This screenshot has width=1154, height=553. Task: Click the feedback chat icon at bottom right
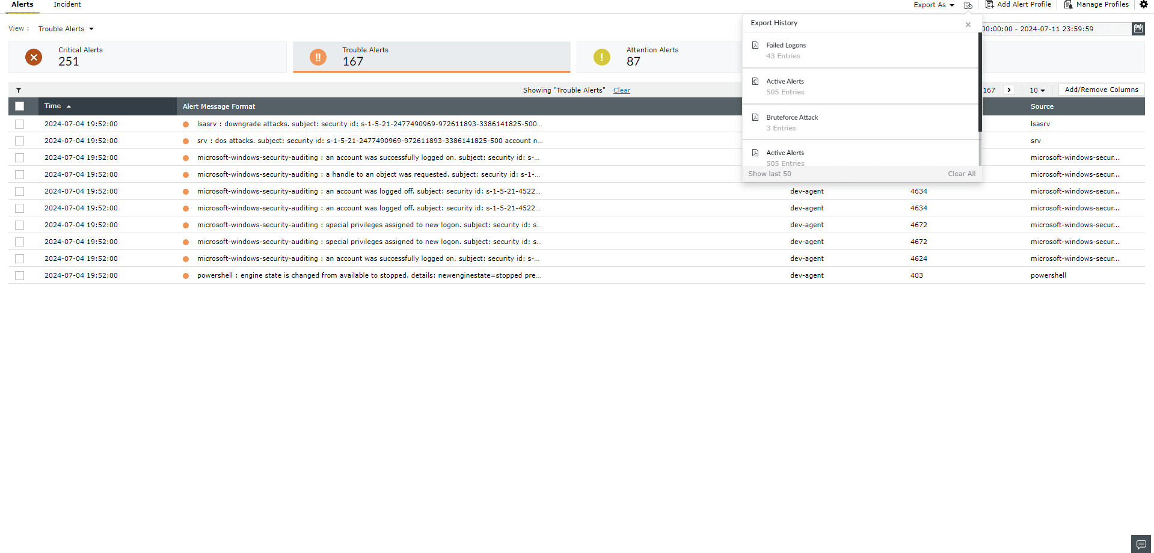[1142, 543]
